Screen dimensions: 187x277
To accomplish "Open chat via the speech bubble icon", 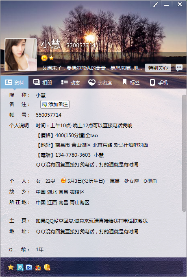I will pyautogui.click(x=179, y=68).
